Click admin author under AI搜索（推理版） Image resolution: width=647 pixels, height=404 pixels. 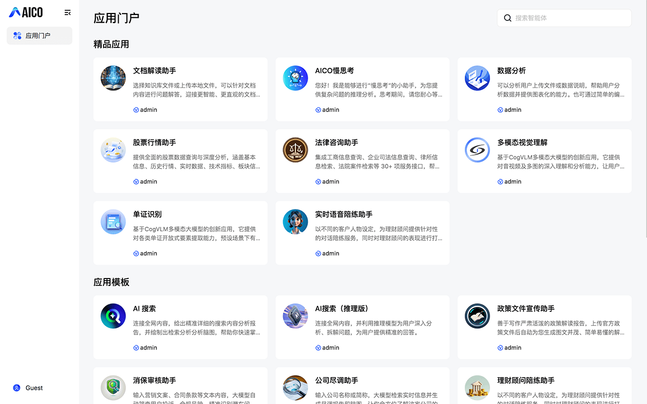click(x=327, y=347)
